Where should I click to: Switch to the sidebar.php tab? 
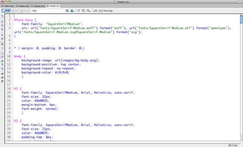[39, 6]
